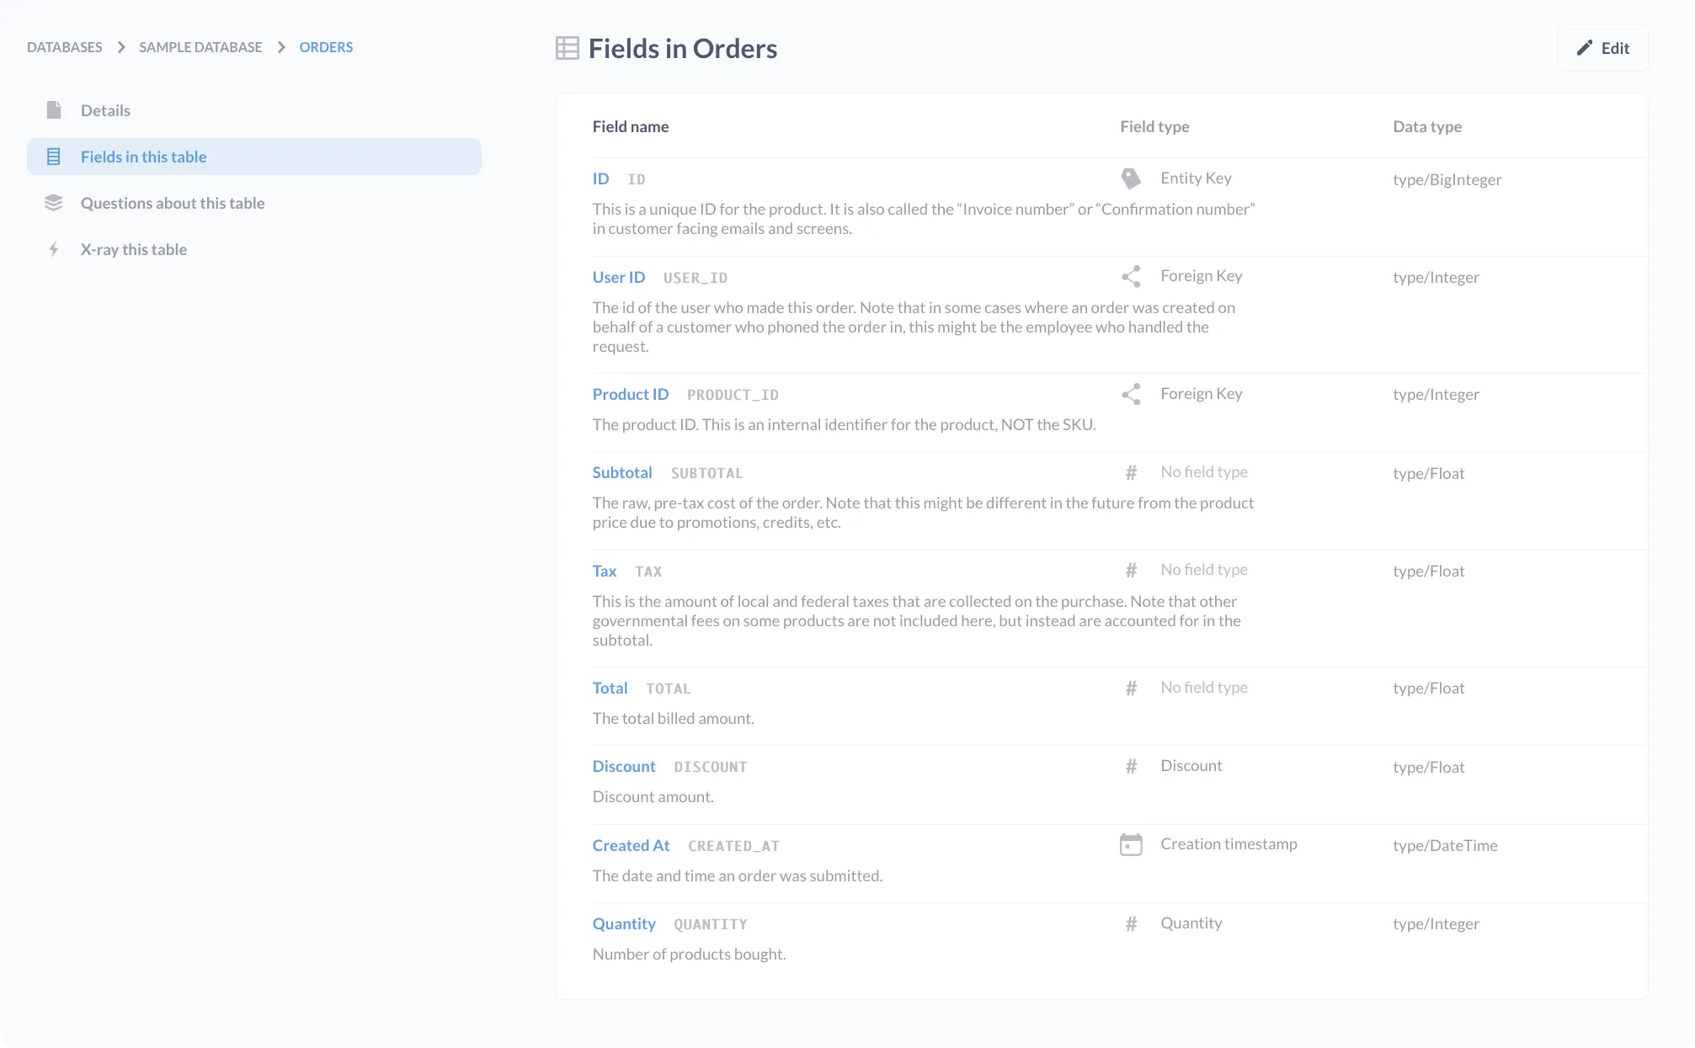Click the document icon next to Details

54,109
